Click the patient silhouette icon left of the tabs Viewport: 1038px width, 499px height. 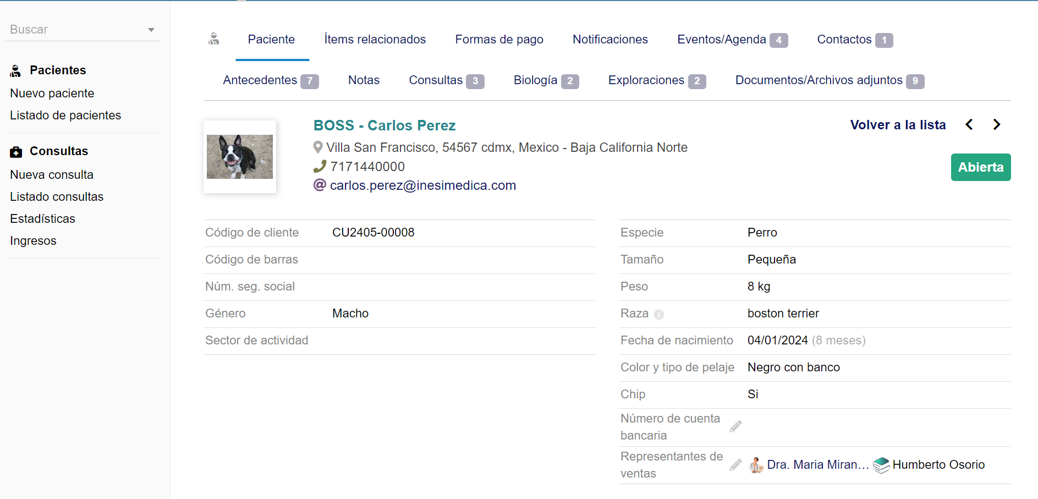click(214, 39)
